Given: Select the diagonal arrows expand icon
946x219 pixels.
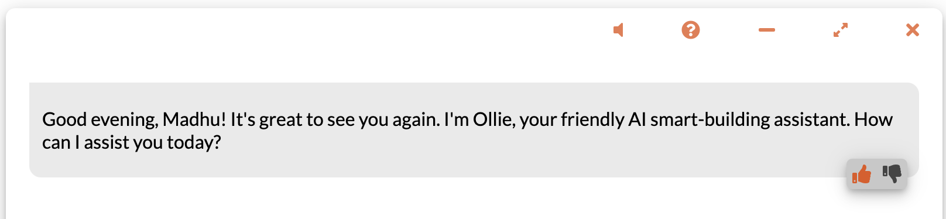Looking at the screenshot, I should [x=841, y=30].
